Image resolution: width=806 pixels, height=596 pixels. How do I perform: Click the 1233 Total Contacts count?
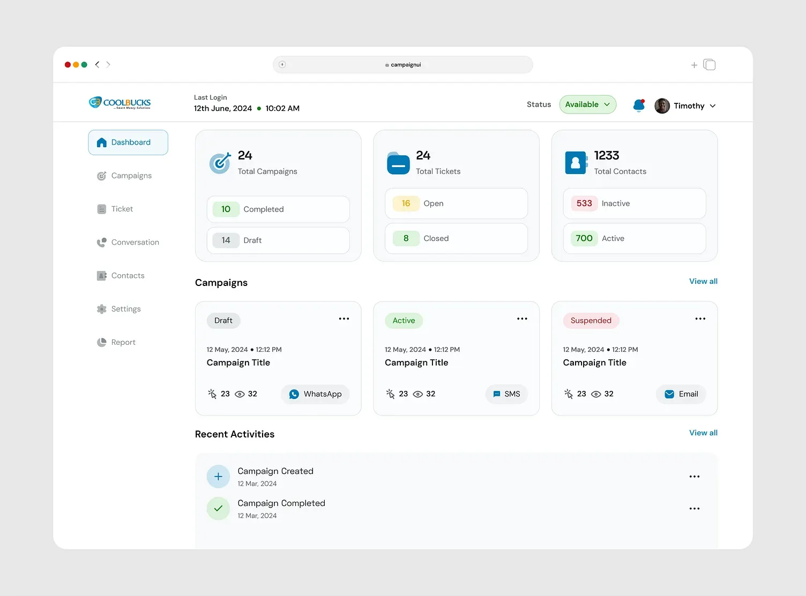[x=607, y=155]
